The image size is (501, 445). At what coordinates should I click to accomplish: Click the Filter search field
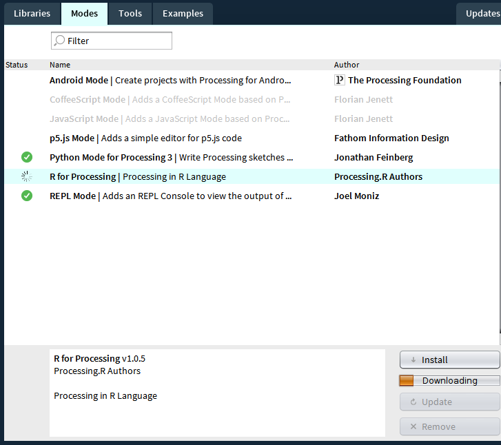coord(112,41)
